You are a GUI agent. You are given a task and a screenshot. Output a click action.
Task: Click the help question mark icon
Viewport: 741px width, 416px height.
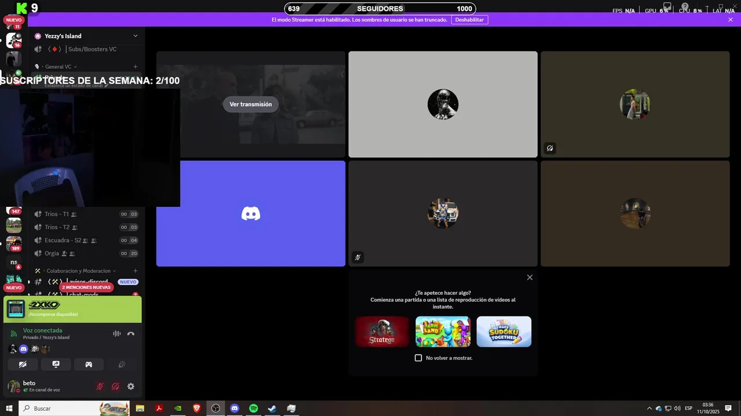[x=685, y=7]
